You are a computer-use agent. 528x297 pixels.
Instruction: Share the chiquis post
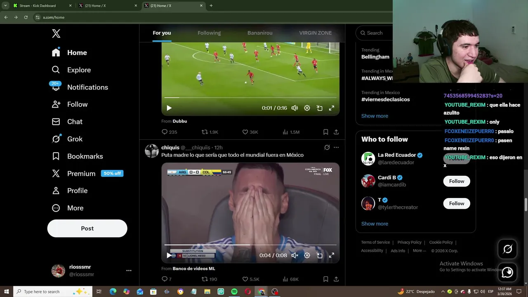click(x=336, y=279)
